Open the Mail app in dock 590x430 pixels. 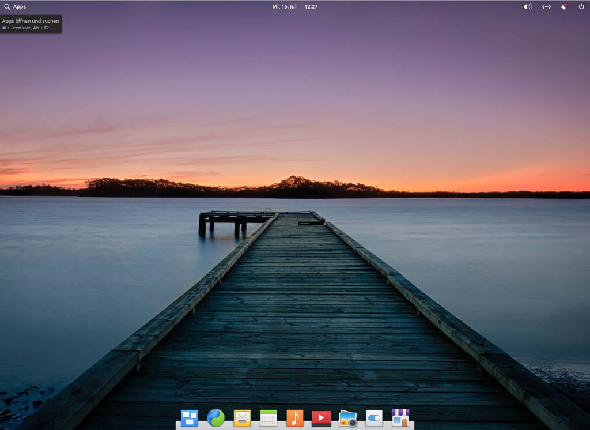[x=242, y=417]
